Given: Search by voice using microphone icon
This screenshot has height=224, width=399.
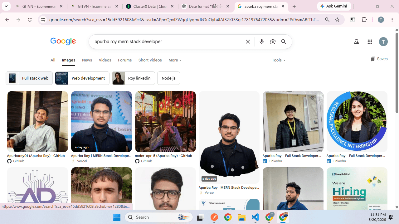Looking at the screenshot, I should tap(262, 42).
